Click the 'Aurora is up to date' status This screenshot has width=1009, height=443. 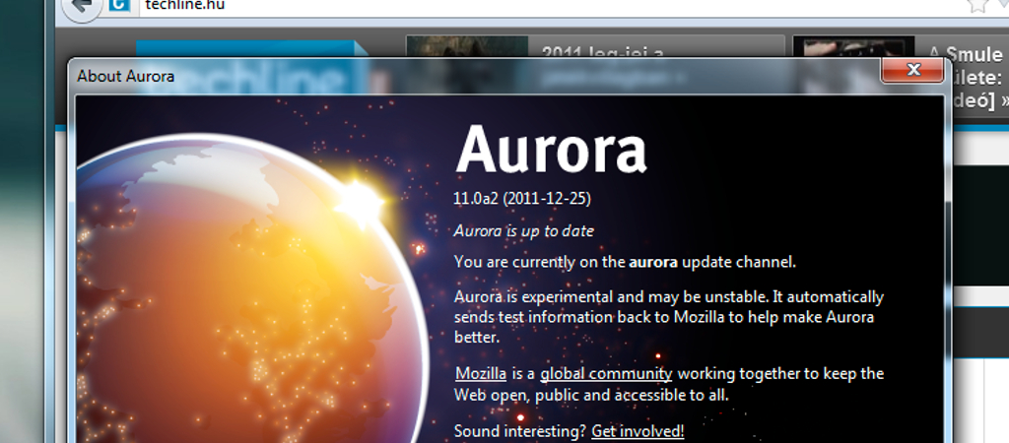(524, 230)
